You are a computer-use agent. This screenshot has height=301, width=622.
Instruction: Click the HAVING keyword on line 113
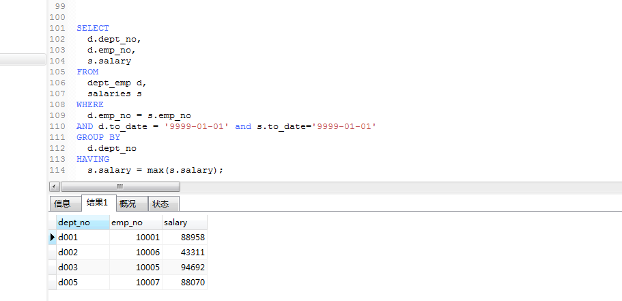(x=93, y=159)
